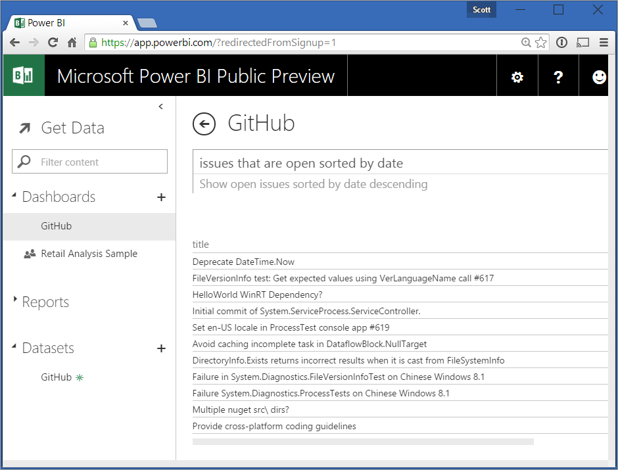Expand the Reports section

15,300
